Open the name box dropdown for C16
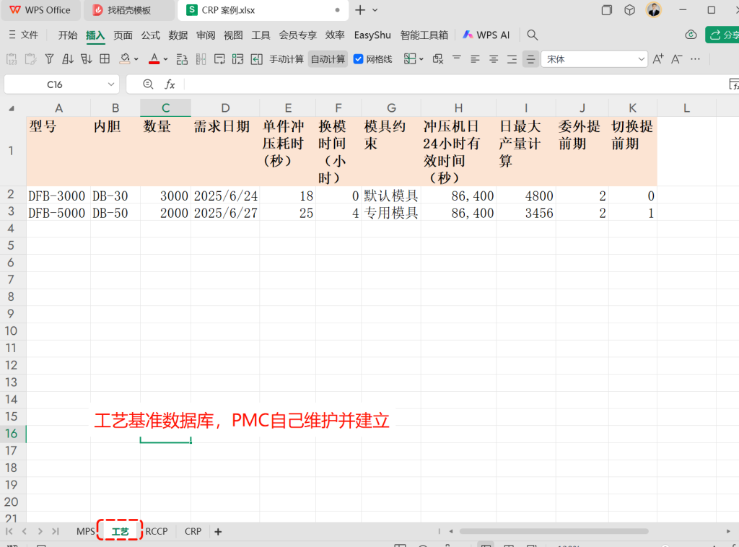The image size is (739, 547). (111, 84)
